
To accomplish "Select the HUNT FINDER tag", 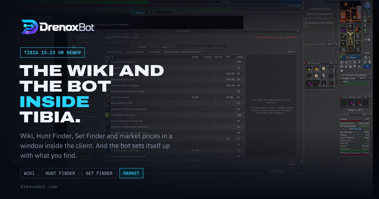I will [60, 173].
